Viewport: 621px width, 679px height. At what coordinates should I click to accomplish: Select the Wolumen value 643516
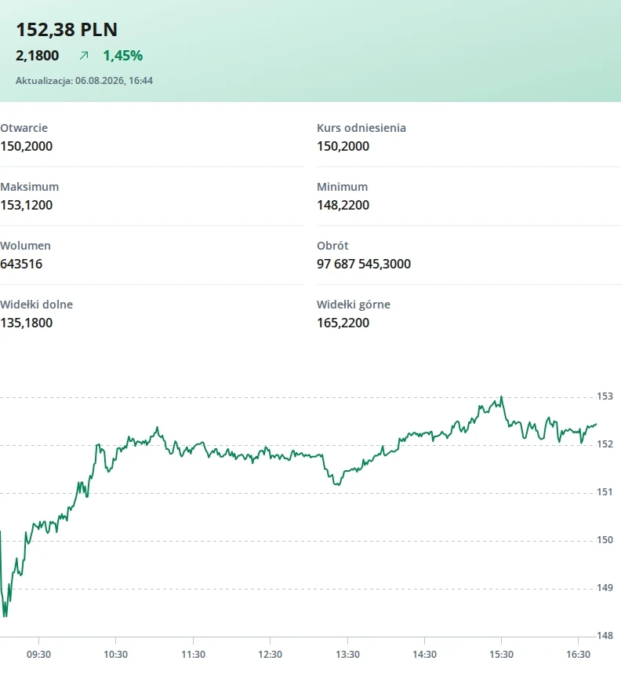click(x=21, y=265)
